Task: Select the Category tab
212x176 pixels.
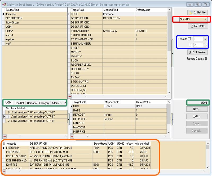Action: 44,103
